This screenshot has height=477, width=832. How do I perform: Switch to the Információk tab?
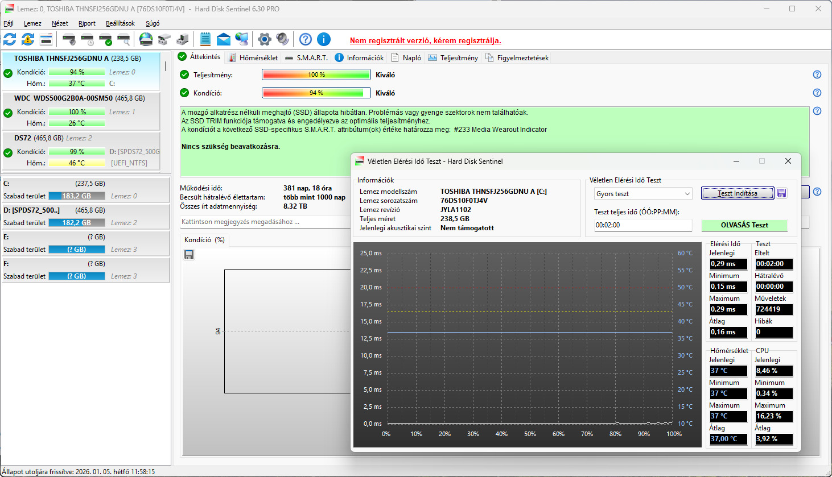pyautogui.click(x=359, y=57)
